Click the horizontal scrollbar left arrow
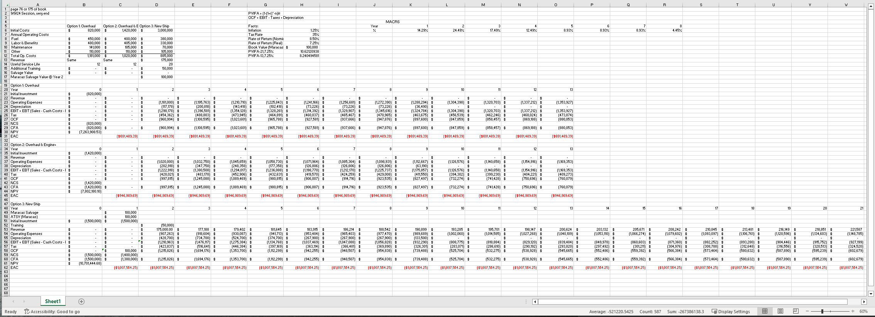This screenshot has width=875, height=317. tap(535, 302)
